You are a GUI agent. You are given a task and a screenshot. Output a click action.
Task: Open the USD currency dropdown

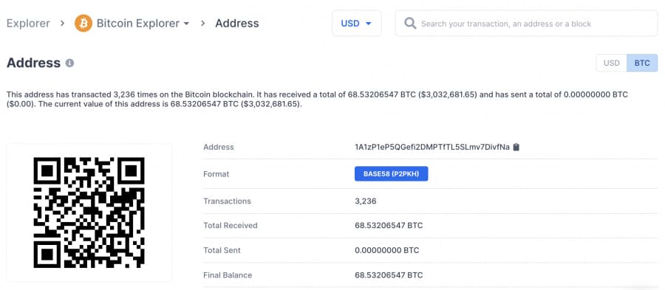coord(357,24)
